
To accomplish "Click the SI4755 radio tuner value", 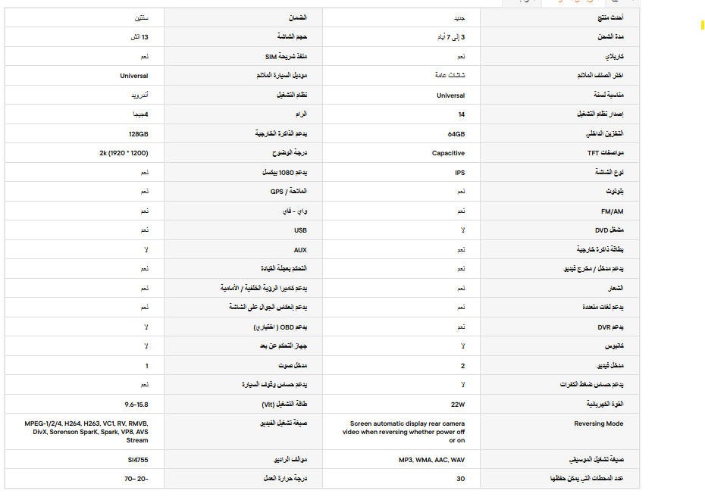I will point(139,460).
